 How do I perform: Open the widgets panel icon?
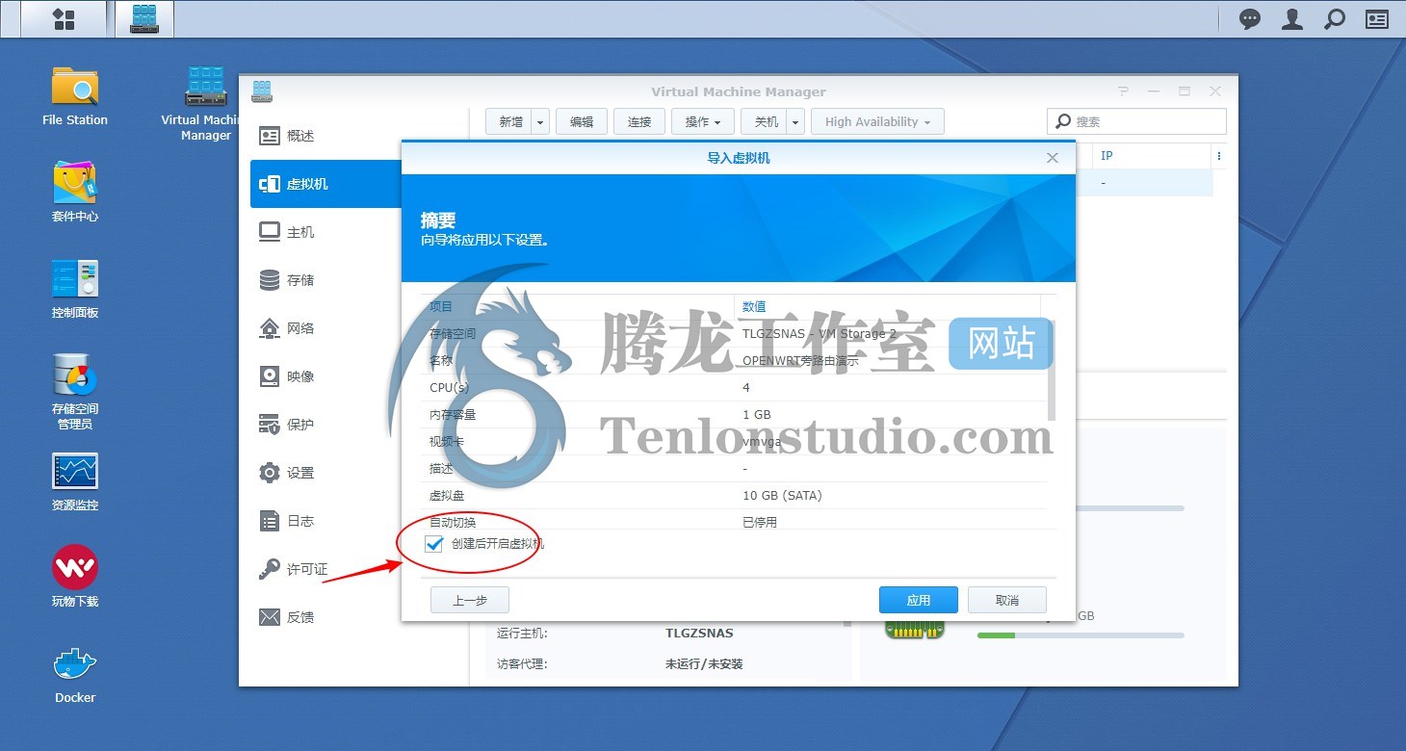(x=1377, y=18)
